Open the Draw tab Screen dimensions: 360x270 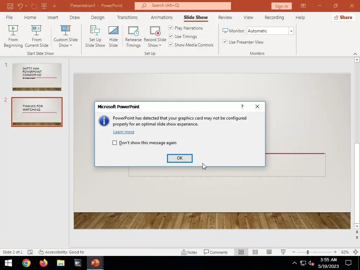[75, 18]
